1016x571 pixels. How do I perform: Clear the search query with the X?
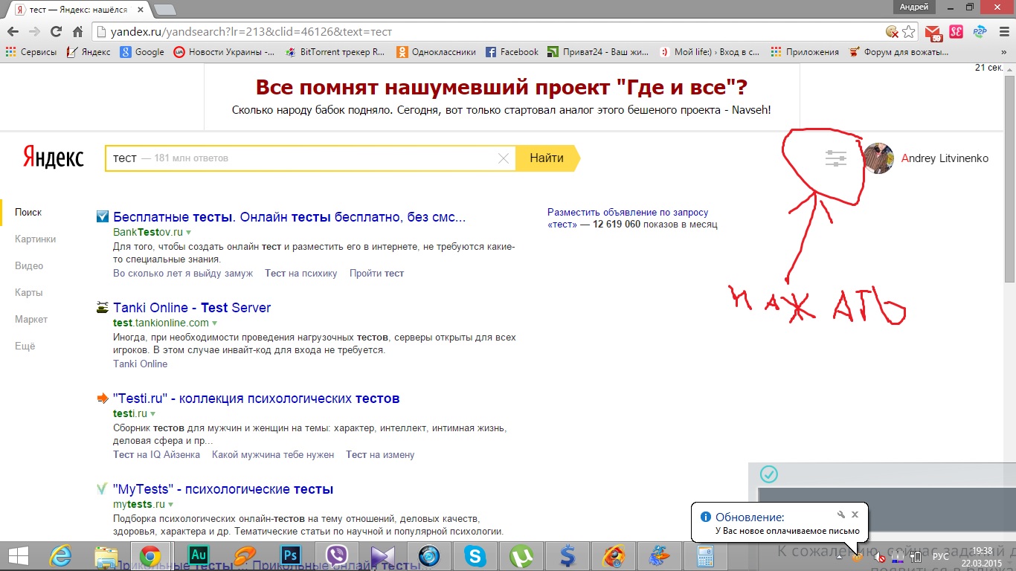point(504,158)
